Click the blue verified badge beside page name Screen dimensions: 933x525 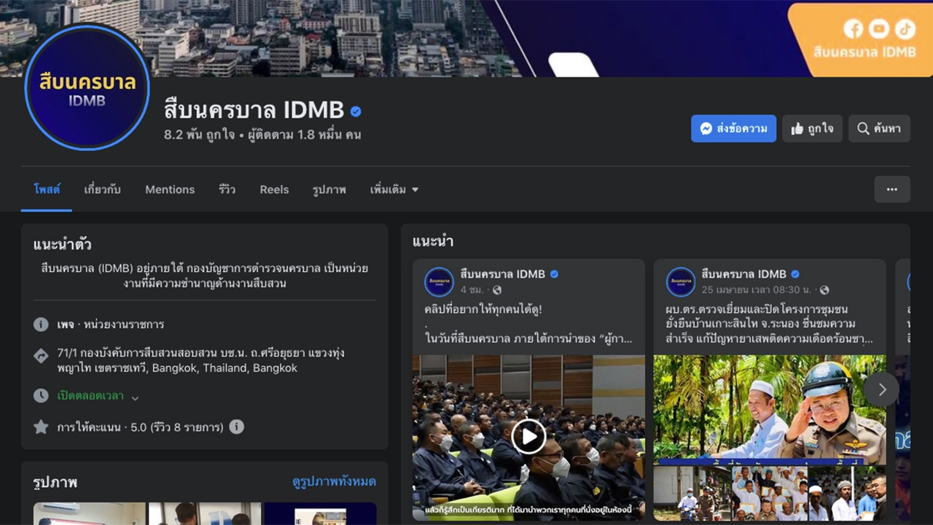356,112
